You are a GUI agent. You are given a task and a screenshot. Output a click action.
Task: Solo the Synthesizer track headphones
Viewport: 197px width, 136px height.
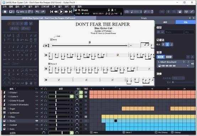click(x=46, y=113)
